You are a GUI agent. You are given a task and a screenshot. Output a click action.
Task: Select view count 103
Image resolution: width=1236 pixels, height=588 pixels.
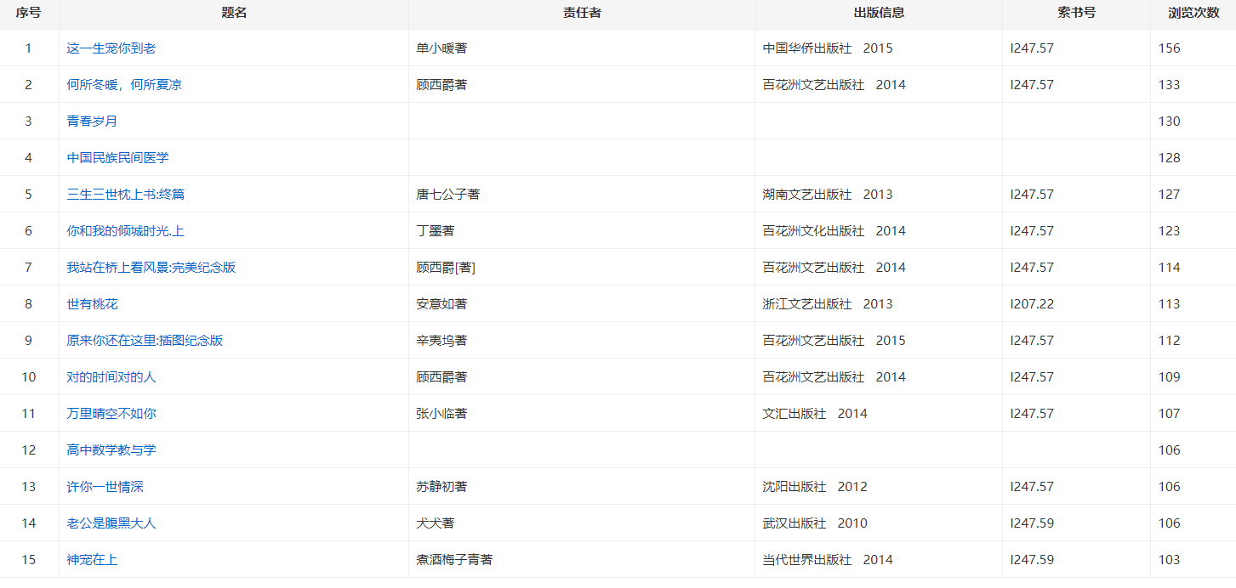tap(1170, 560)
